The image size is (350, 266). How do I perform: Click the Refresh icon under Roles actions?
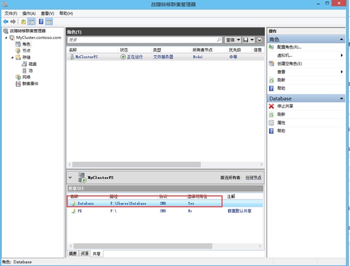point(271,80)
